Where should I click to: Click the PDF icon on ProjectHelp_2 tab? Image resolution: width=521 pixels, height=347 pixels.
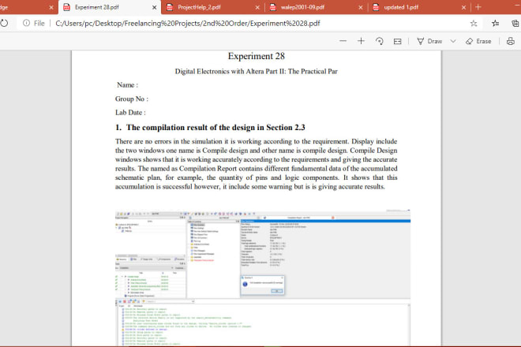pos(170,7)
